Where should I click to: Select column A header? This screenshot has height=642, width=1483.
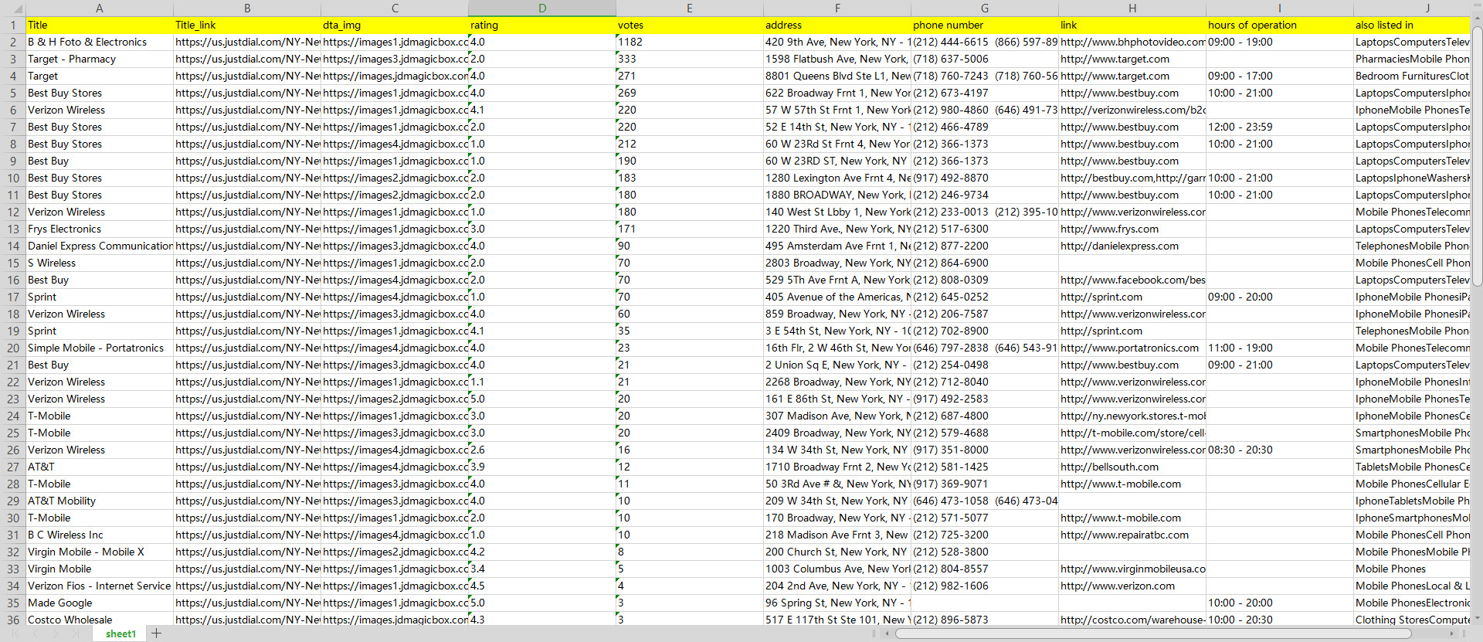click(99, 8)
